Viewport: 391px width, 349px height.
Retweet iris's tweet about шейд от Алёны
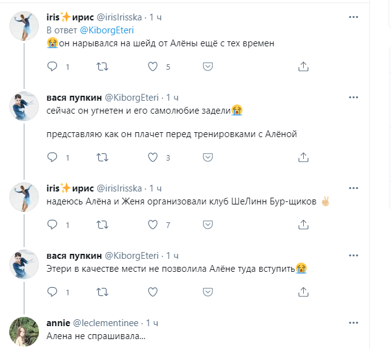point(101,66)
